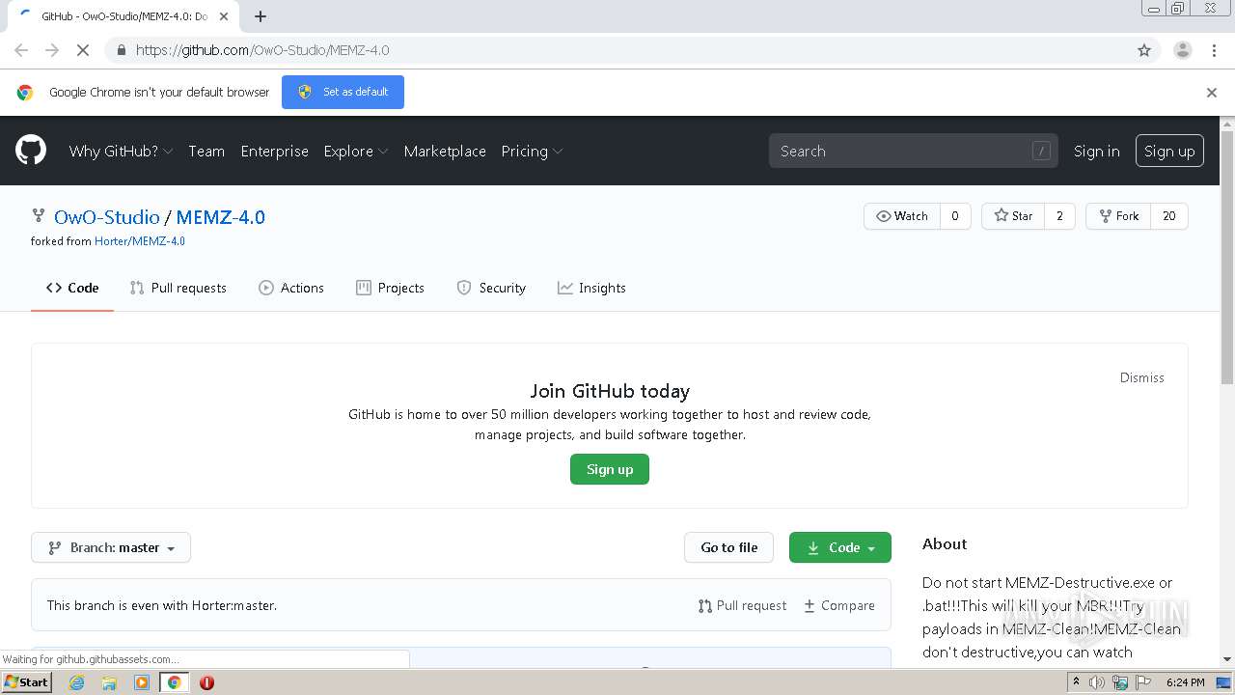Compare this branch with Horter:master
This screenshot has height=695, width=1235.
(839, 605)
